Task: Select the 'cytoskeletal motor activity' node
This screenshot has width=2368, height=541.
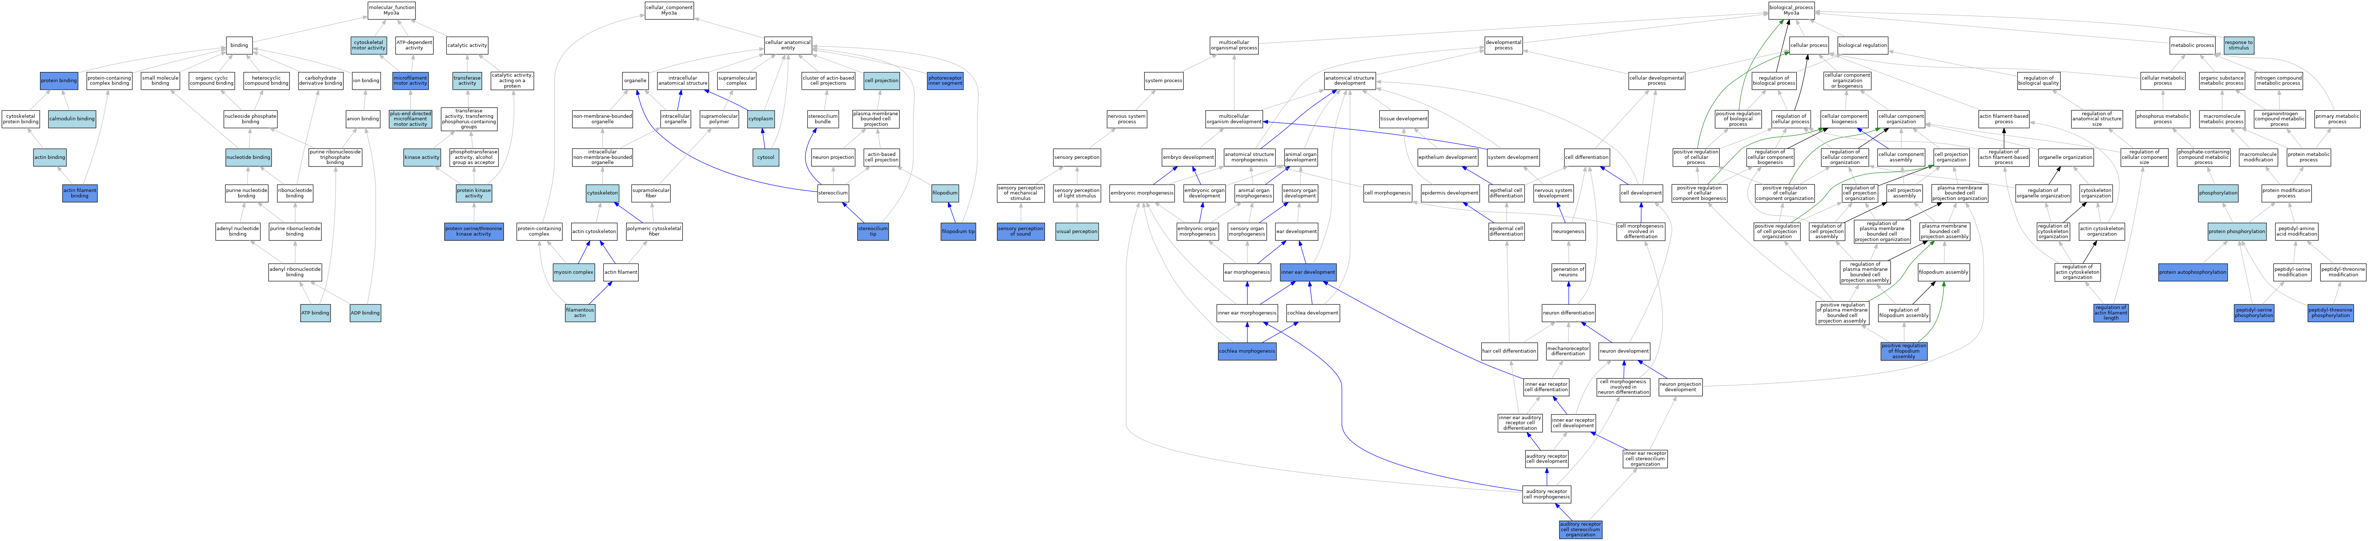Action: point(369,45)
